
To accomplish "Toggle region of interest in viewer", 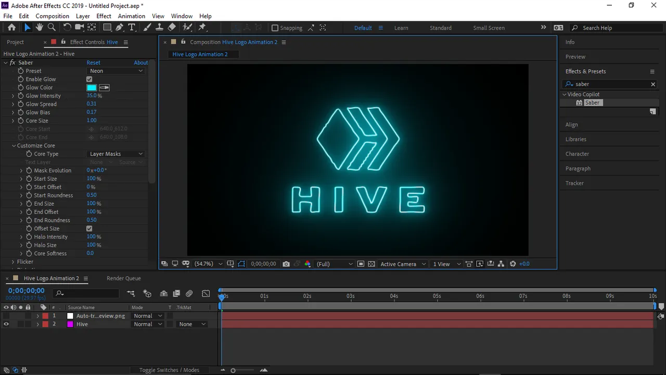I will point(361,264).
